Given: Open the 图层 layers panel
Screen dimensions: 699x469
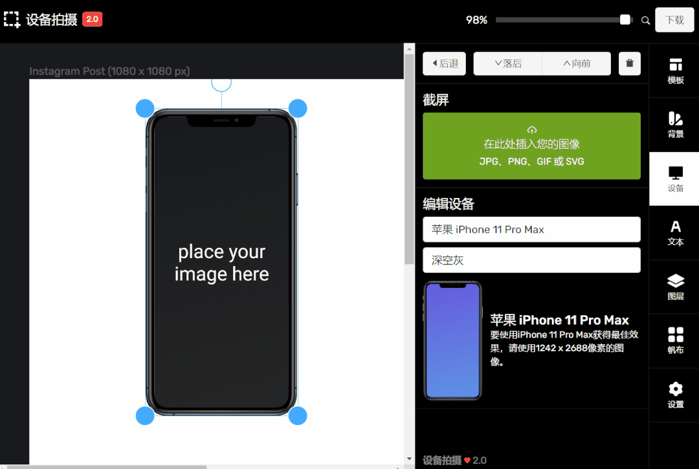Looking at the screenshot, I should [675, 287].
